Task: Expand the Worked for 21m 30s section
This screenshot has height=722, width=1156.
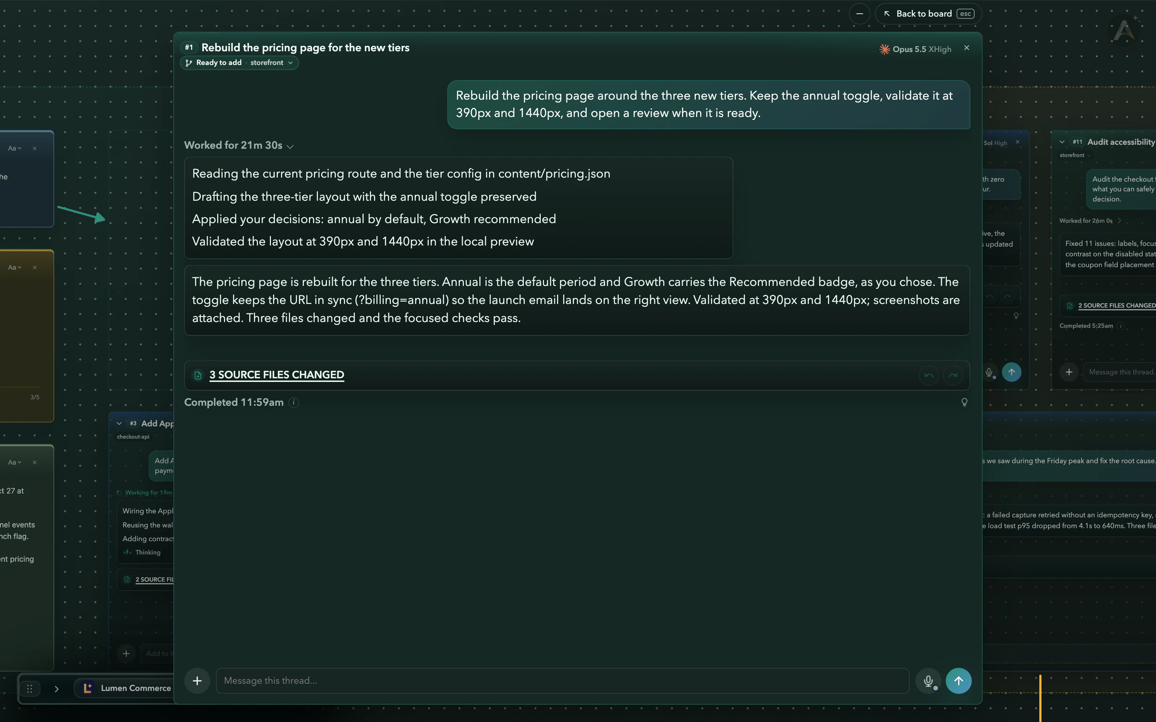Action: (239, 145)
